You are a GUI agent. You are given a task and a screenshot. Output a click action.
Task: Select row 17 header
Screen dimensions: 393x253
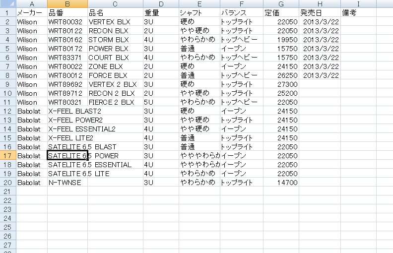(8, 156)
